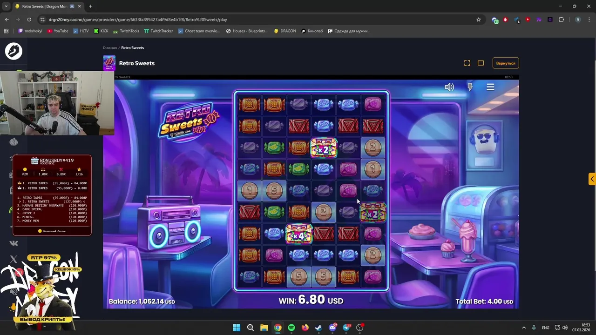Toggle theater mode rectangle icon
The image size is (596, 335).
(x=481, y=63)
